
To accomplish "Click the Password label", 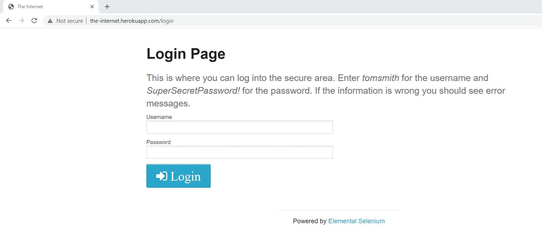I will pos(158,142).
